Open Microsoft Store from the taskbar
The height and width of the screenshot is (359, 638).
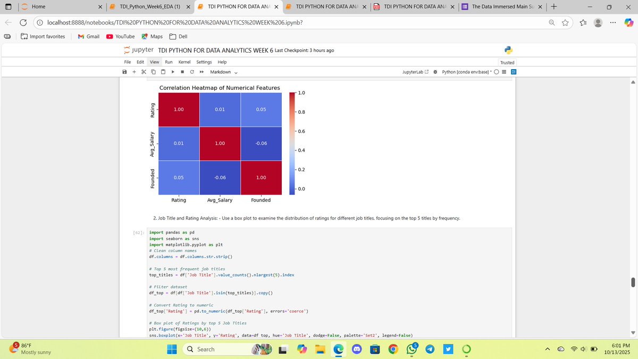tap(375, 349)
